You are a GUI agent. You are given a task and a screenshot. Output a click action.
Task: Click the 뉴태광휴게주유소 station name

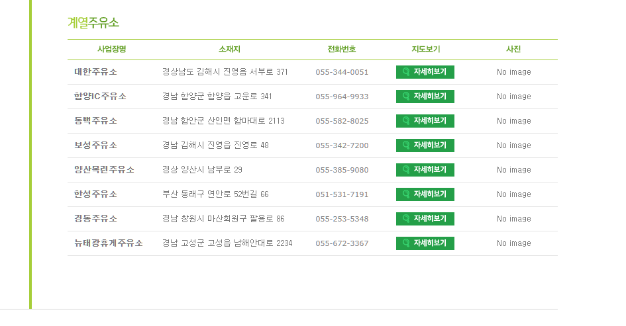pyautogui.click(x=109, y=243)
